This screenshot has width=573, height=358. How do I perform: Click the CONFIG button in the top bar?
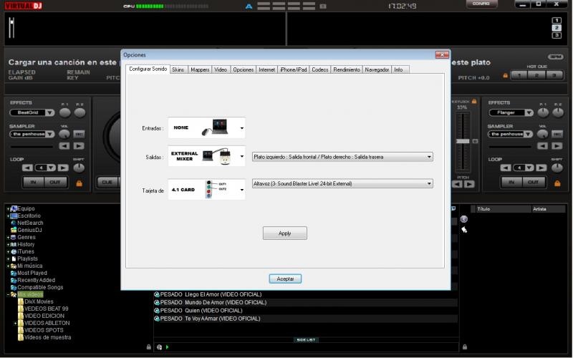tap(481, 4)
